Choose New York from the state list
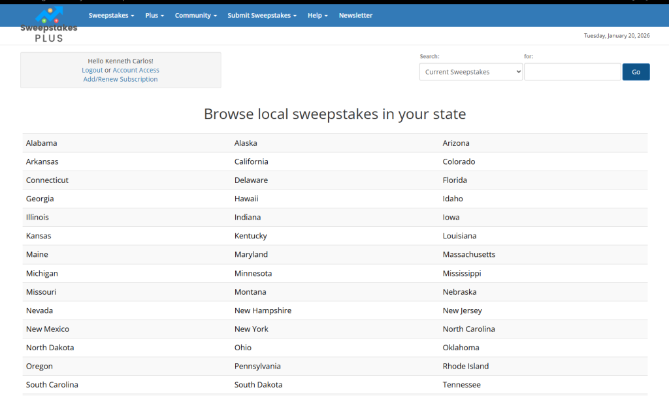This screenshot has width=669, height=396. (x=251, y=329)
